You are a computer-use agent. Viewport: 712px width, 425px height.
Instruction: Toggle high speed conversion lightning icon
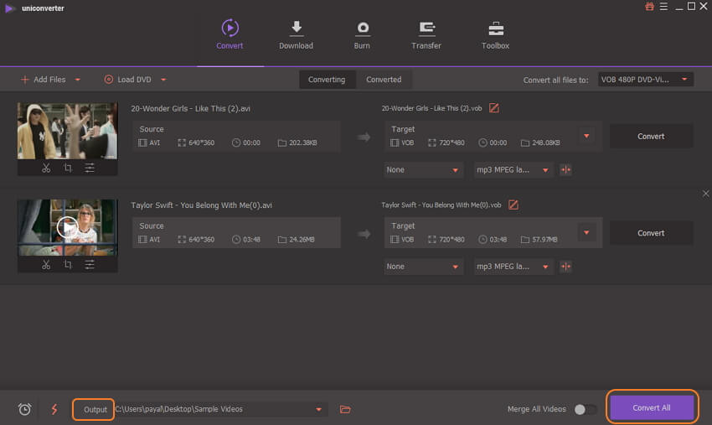pos(54,409)
